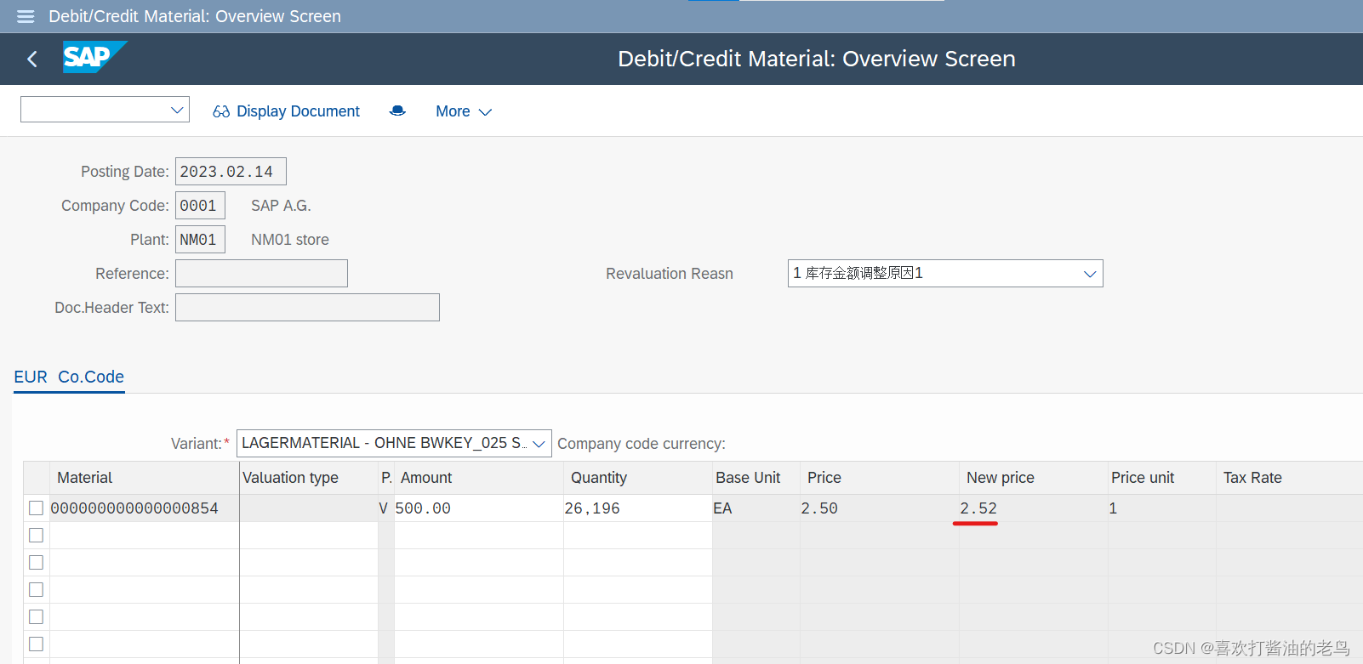Open the Revaluation Reason dropdown

point(945,273)
